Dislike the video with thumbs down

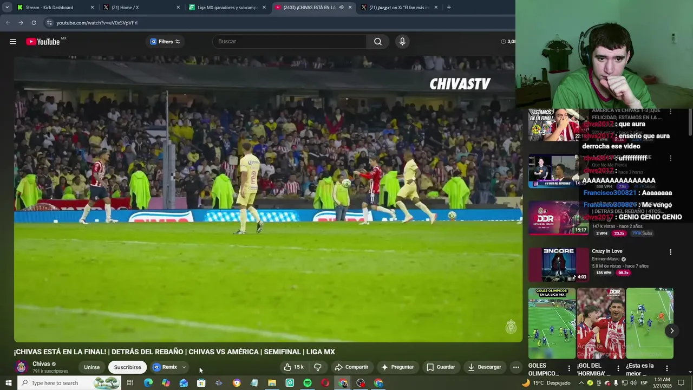318,367
